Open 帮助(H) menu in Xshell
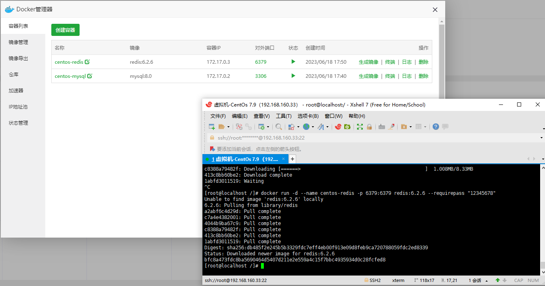 (x=357, y=116)
